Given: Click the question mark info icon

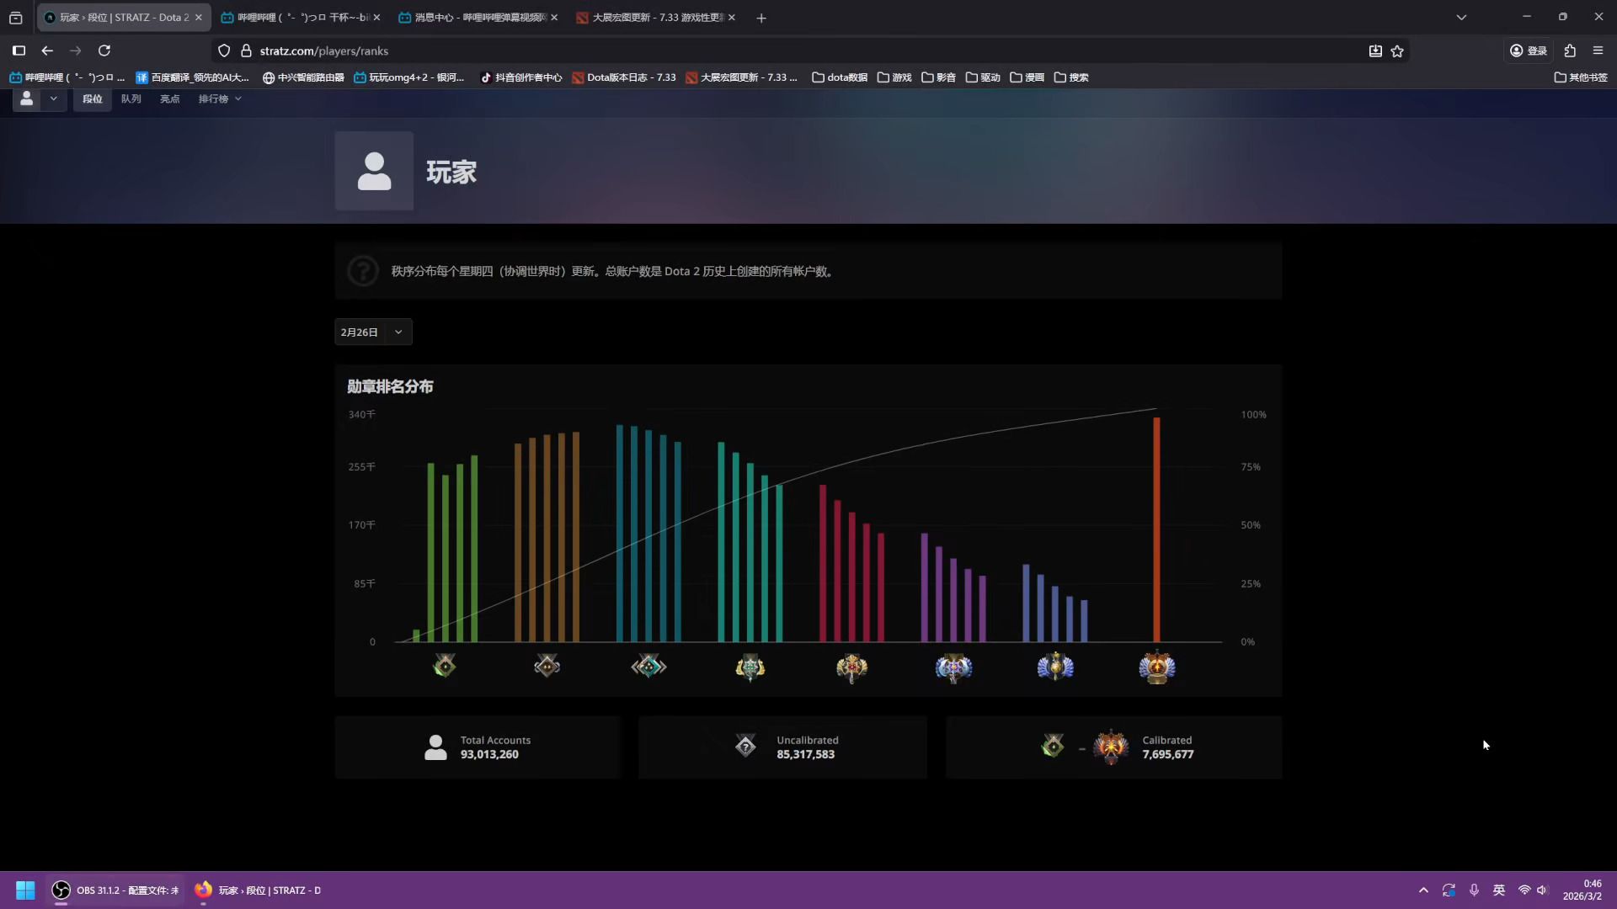Looking at the screenshot, I should 363,271.
